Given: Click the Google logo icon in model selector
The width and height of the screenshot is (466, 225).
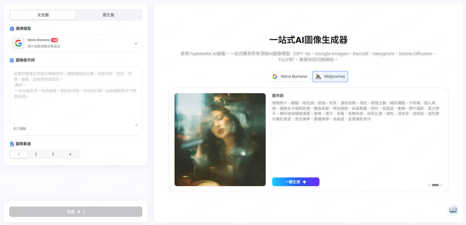Looking at the screenshot, I should (x=18, y=43).
